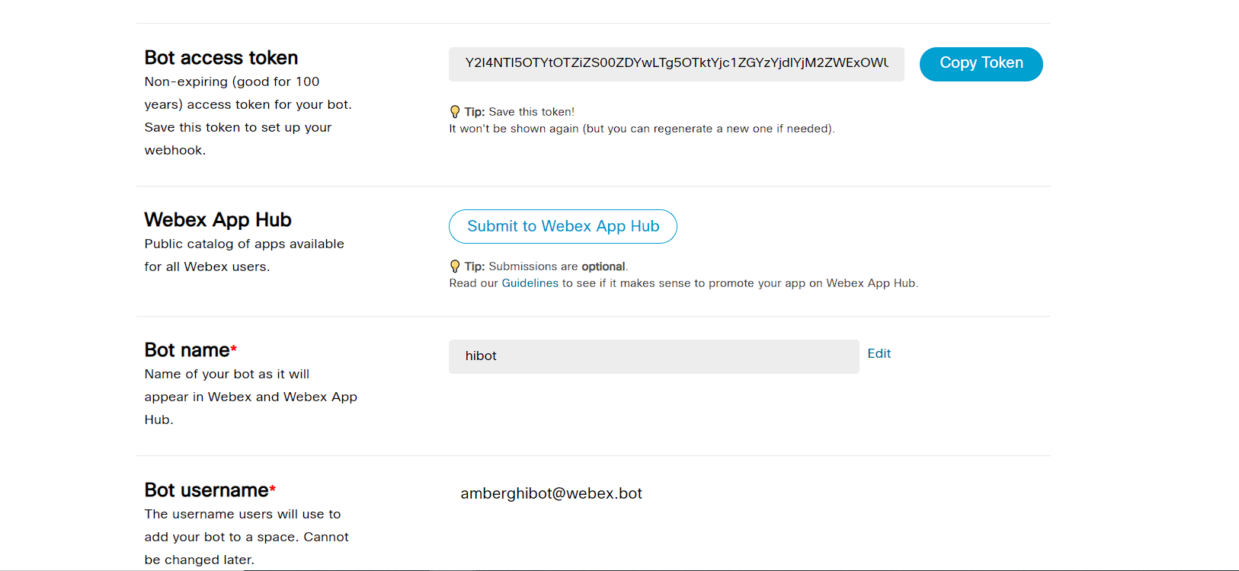This screenshot has width=1239, height=571.
Task: Edit the bot name
Action: point(879,353)
